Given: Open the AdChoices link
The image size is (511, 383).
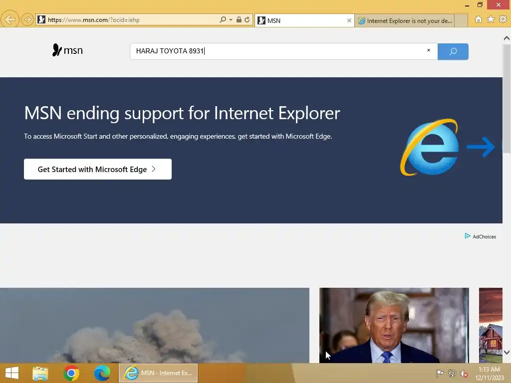Looking at the screenshot, I should tap(481, 236).
